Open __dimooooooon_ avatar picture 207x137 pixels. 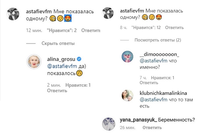tap(128, 57)
